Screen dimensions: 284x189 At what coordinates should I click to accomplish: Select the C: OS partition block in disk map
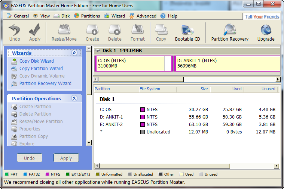(x=134, y=63)
